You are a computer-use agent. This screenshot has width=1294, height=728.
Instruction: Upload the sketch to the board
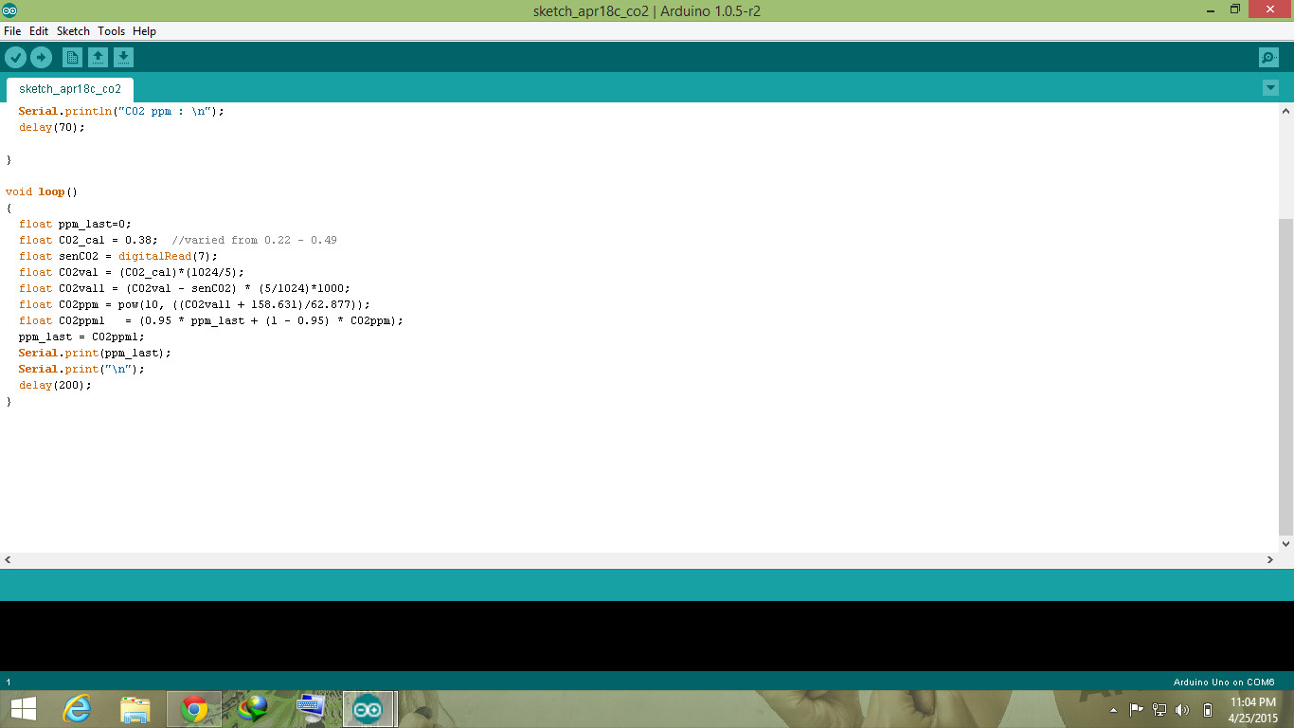click(41, 58)
